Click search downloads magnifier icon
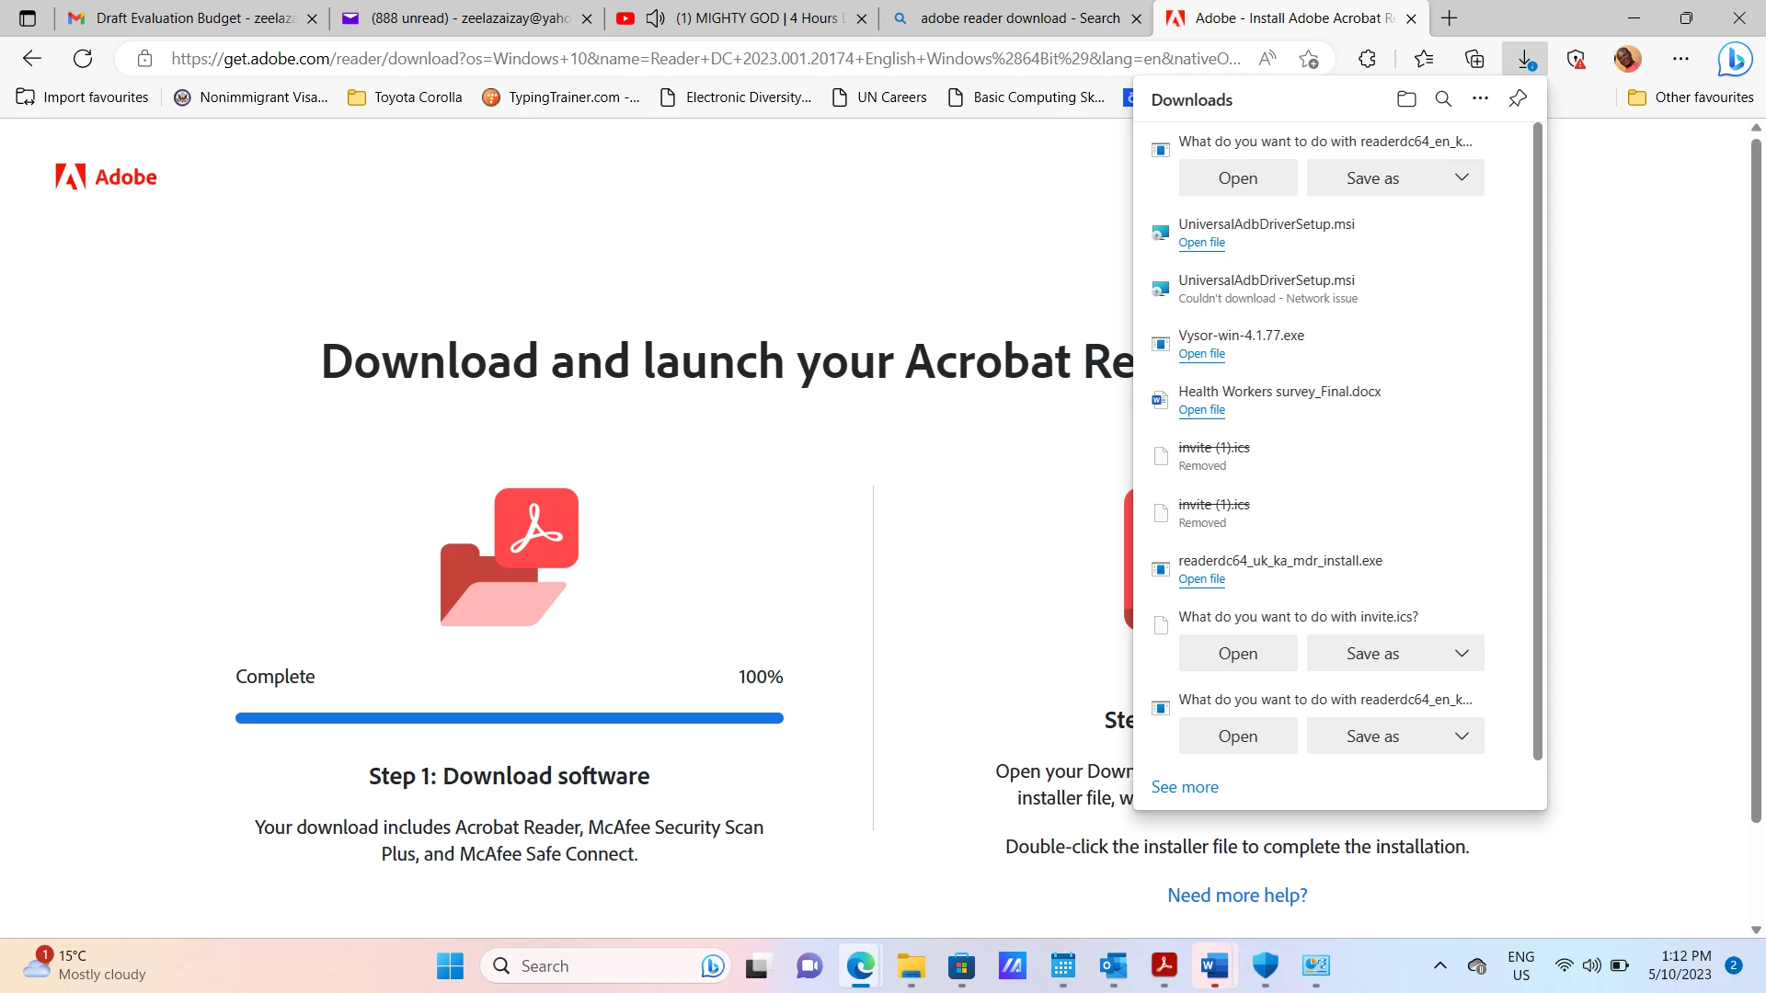 (1443, 99)
